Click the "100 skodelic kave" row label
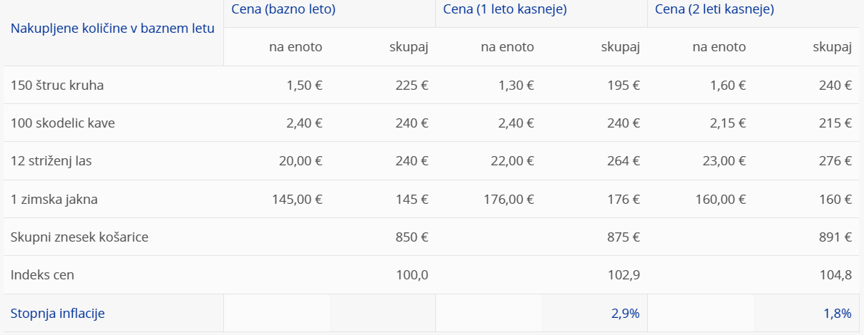864x335 pixels. [63, 123]
